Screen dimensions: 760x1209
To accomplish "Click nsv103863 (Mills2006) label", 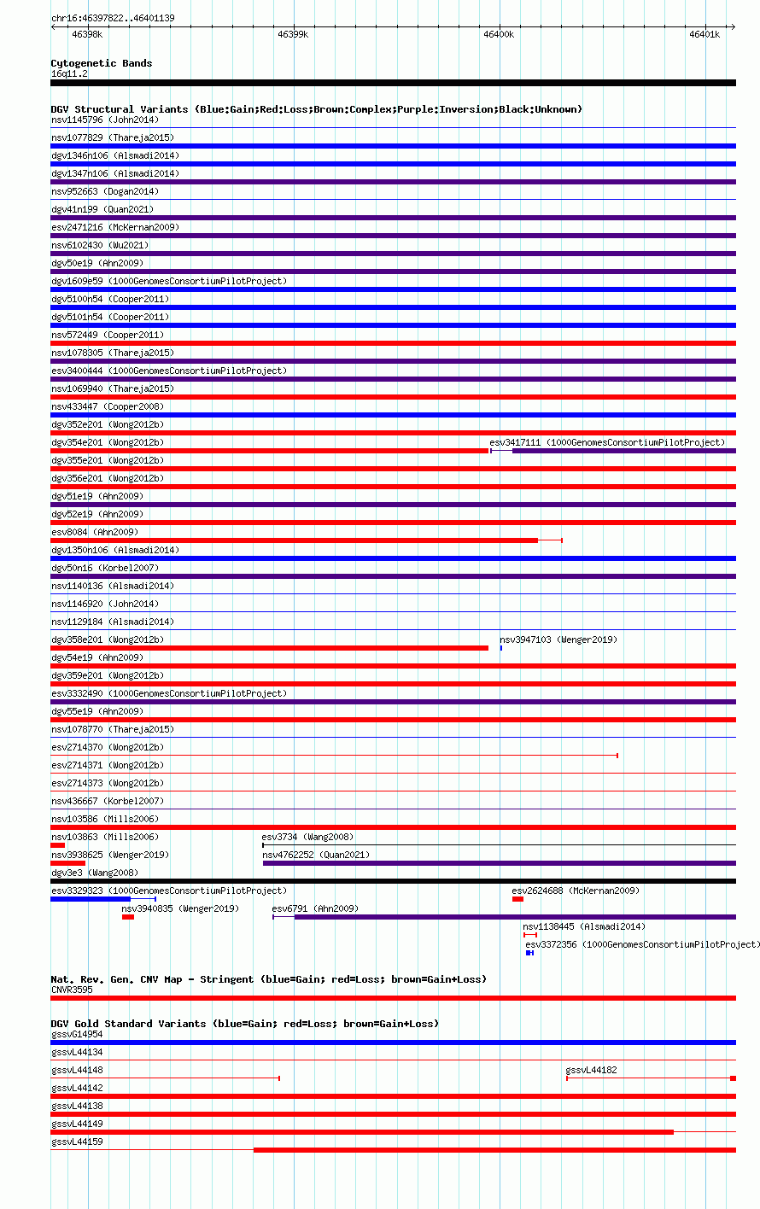I will click(x=105, y=837).
